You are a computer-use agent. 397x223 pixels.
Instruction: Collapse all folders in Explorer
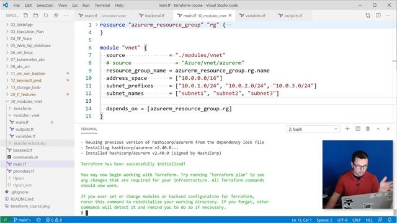[56, 15]
